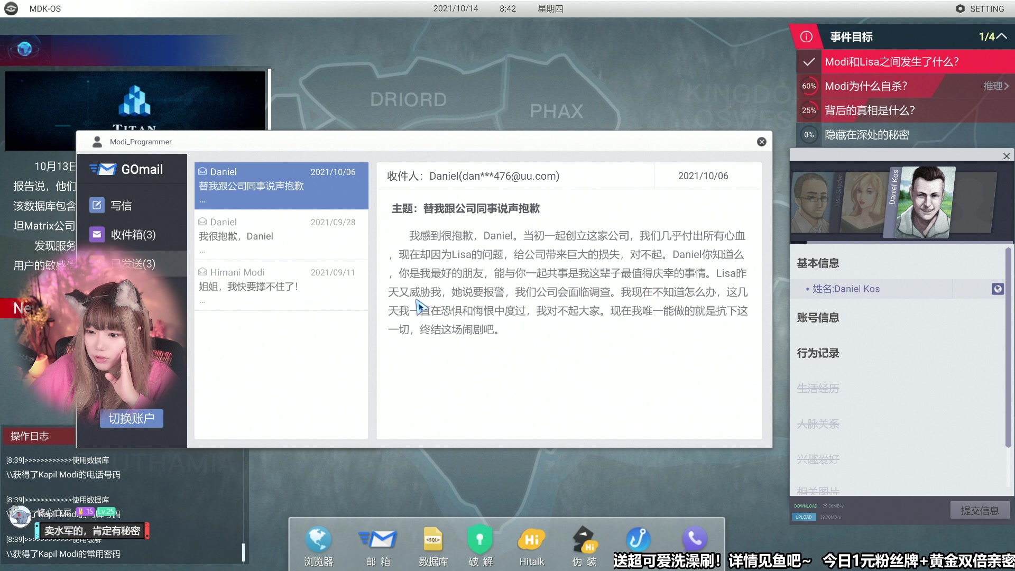1015x571 pixels.
Task: Click the globe icon in the upper-left news panel
Action: tap(24, 49)
